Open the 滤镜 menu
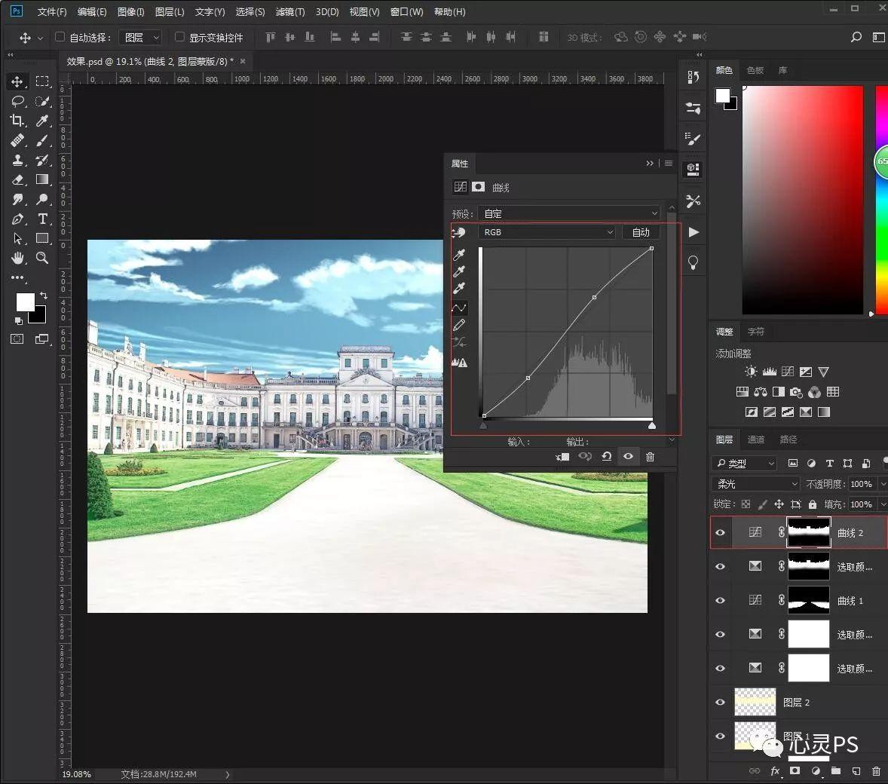 [x=289, y=11]
